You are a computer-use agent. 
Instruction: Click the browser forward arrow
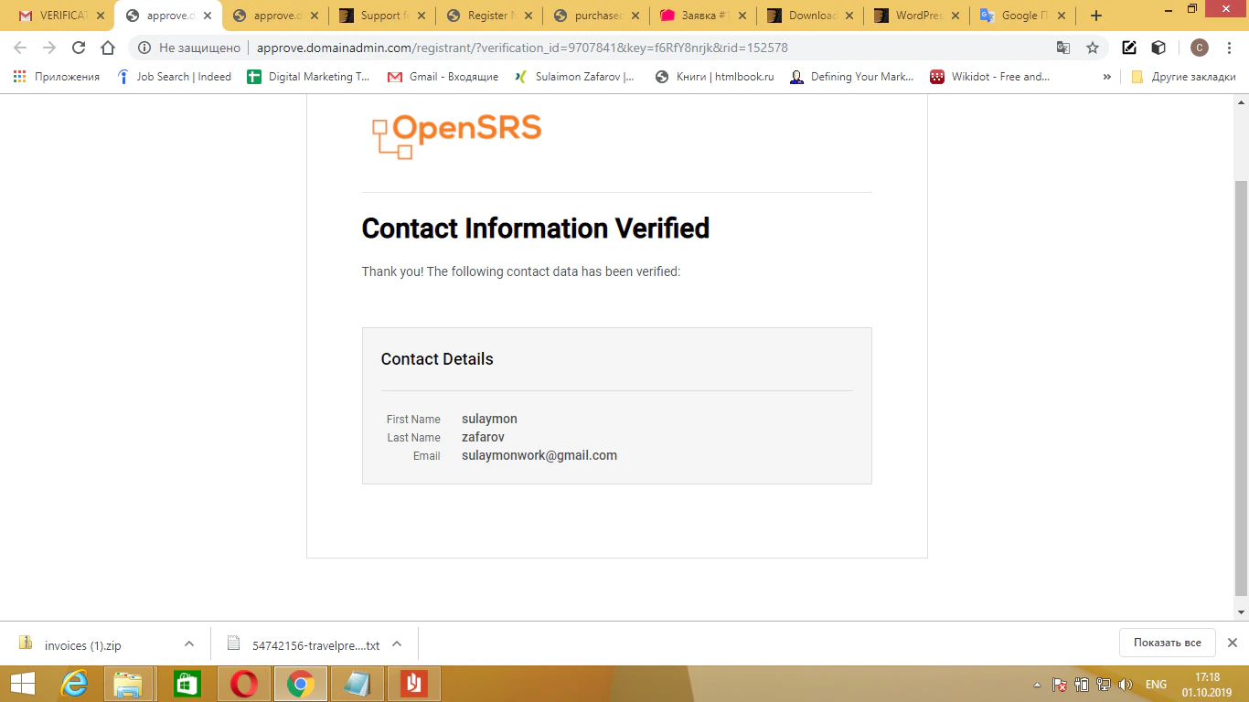[49, 48]
